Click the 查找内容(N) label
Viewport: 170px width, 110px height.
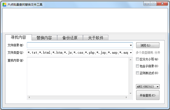click(x=15, y=61)
